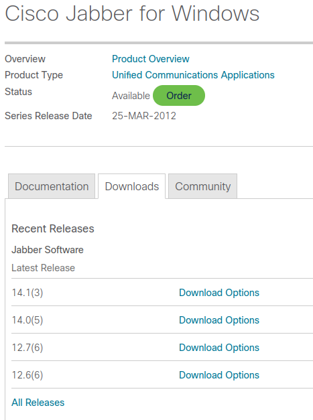Open Download Options for release 14.0(5)

219,320
